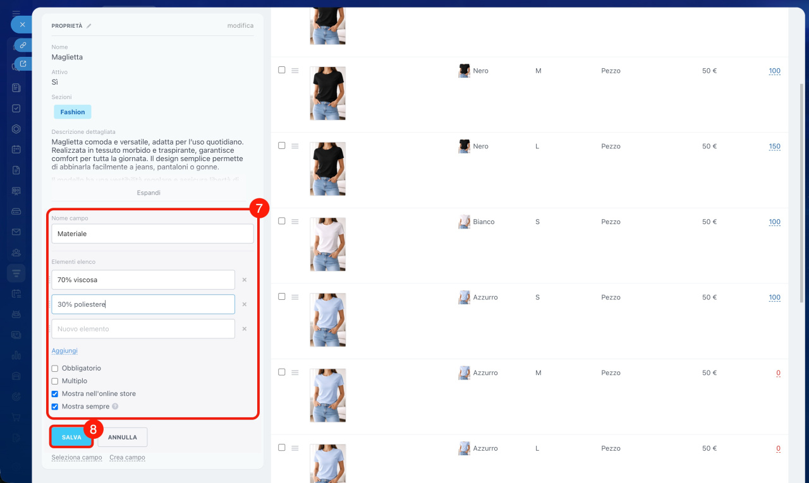This screenshot has height=483, width=809.
Task: Click the pencil icon beside Proprietà
Action: tap(89, 26)
